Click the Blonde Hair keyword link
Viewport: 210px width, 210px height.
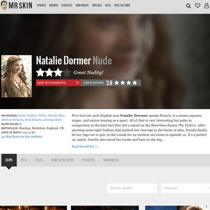[x=56, y=115]
